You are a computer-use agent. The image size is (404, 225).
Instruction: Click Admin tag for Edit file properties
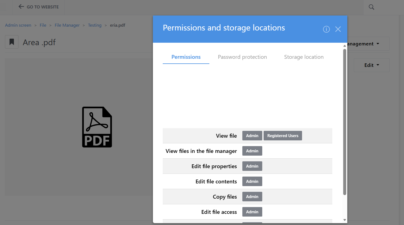click(x=252, y=166)
